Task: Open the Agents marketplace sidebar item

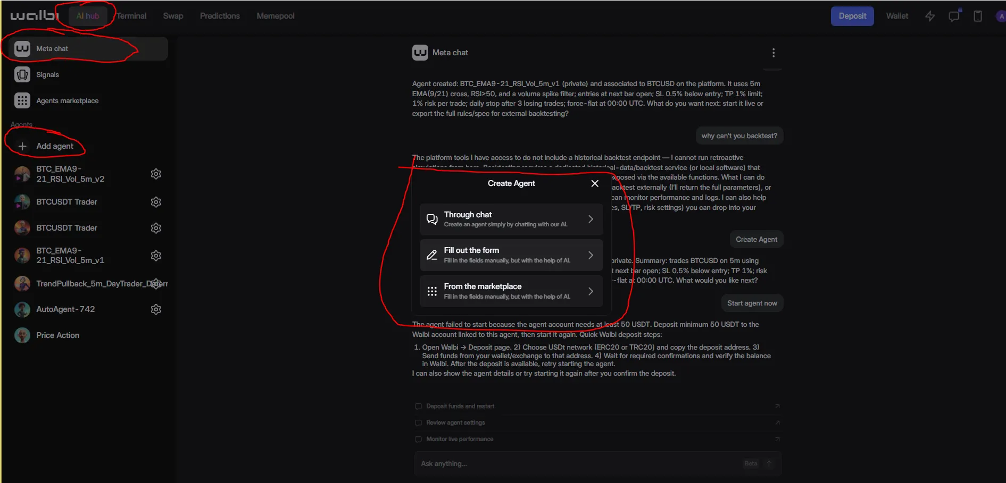Action: tap(67, 100)
